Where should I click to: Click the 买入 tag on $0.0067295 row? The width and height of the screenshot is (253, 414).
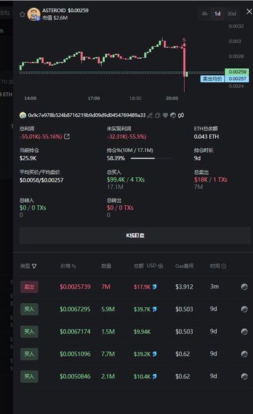tap(29, 309)
